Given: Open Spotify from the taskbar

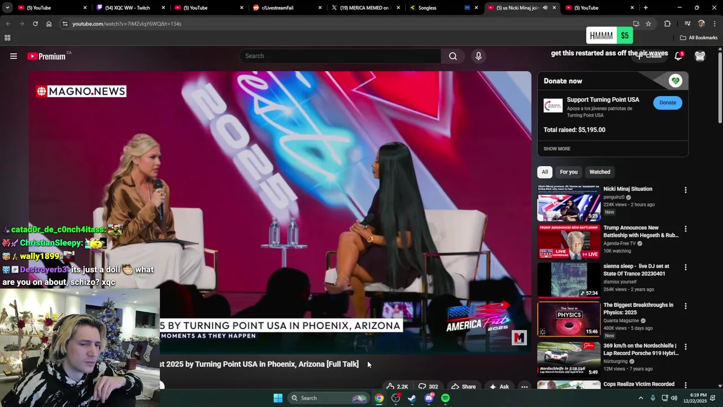Looking at the screenshot, I should tap(446, 398).
